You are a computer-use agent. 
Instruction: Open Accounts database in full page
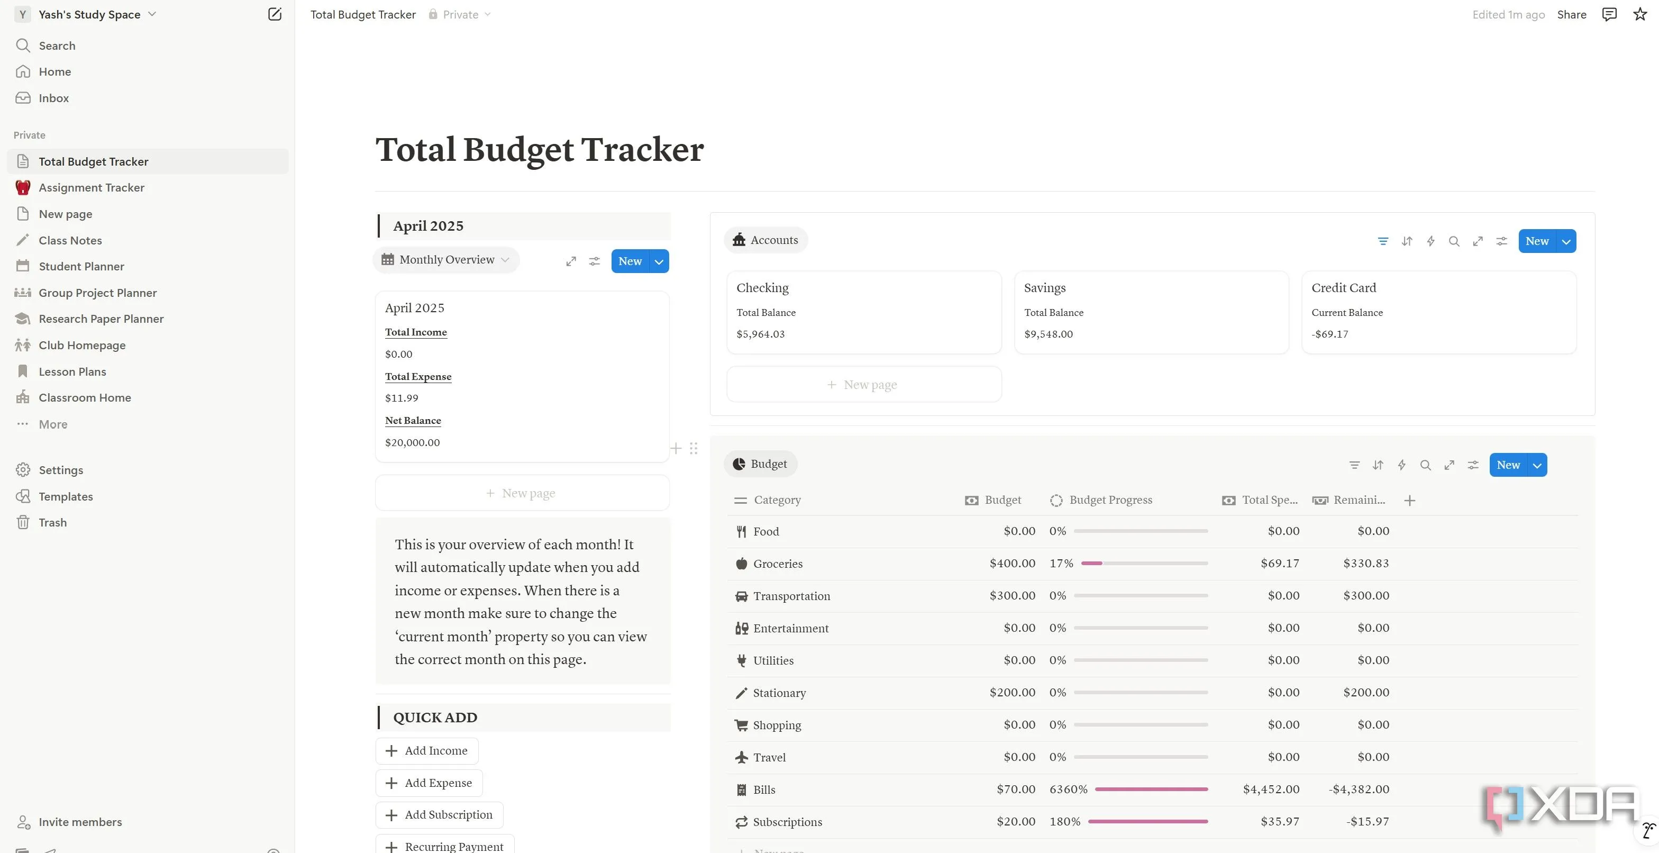coord(1478,241)
